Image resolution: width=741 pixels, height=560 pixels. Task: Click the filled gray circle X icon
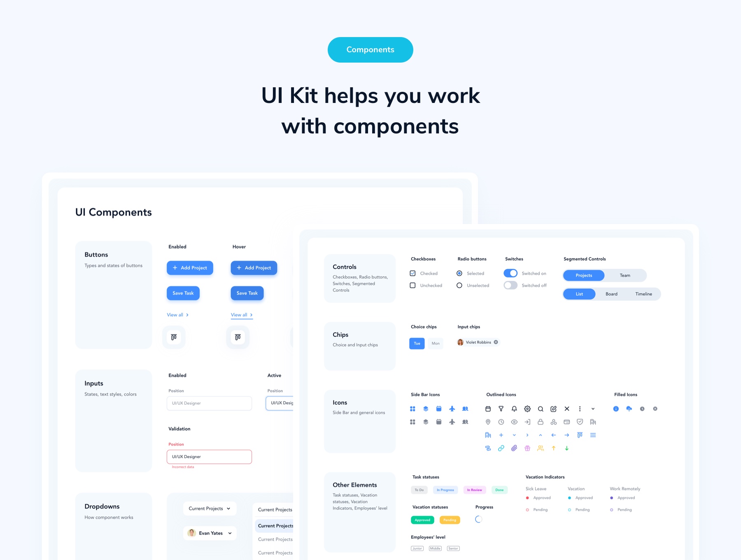655,409
